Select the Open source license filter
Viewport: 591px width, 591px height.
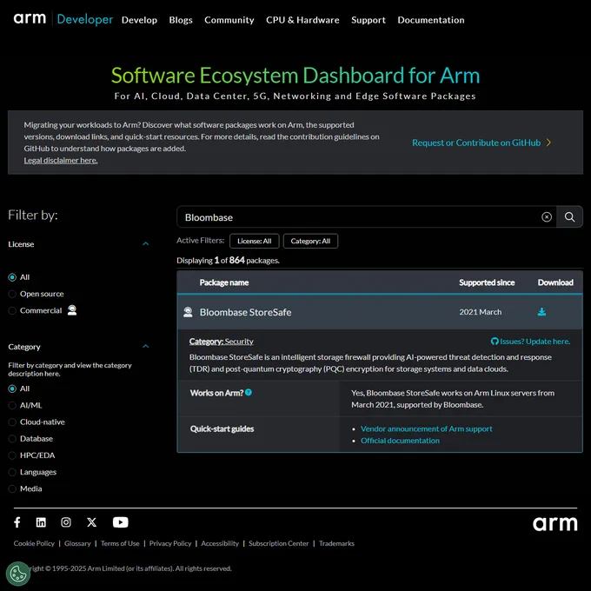coord(12,294)
